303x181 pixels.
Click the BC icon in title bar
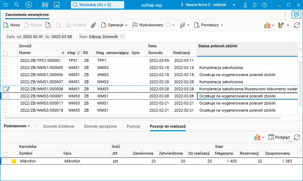(57, 5)
